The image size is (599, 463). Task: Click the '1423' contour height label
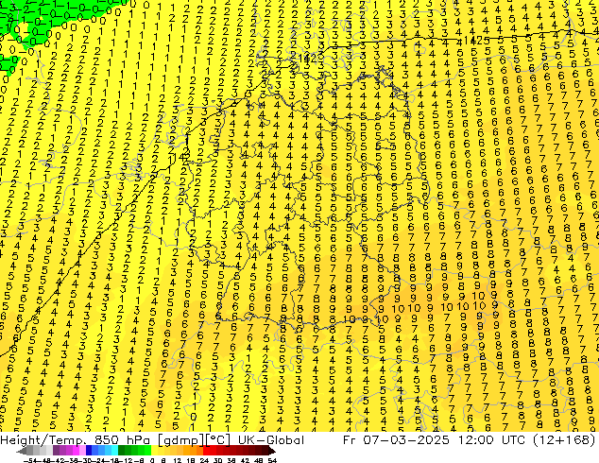pyautogui.click(x=310, y=58)
